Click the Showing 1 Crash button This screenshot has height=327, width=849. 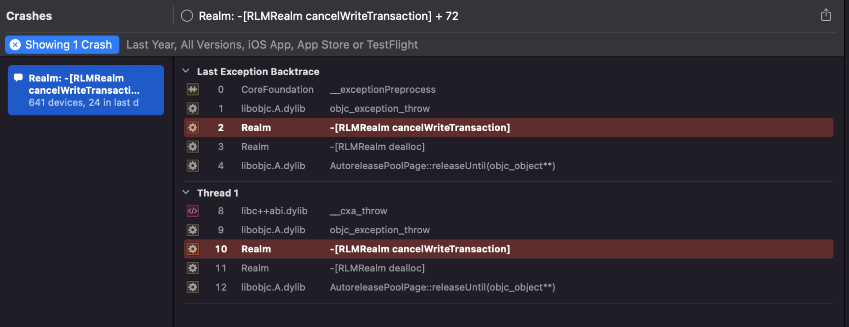click(x=62, y=45)
